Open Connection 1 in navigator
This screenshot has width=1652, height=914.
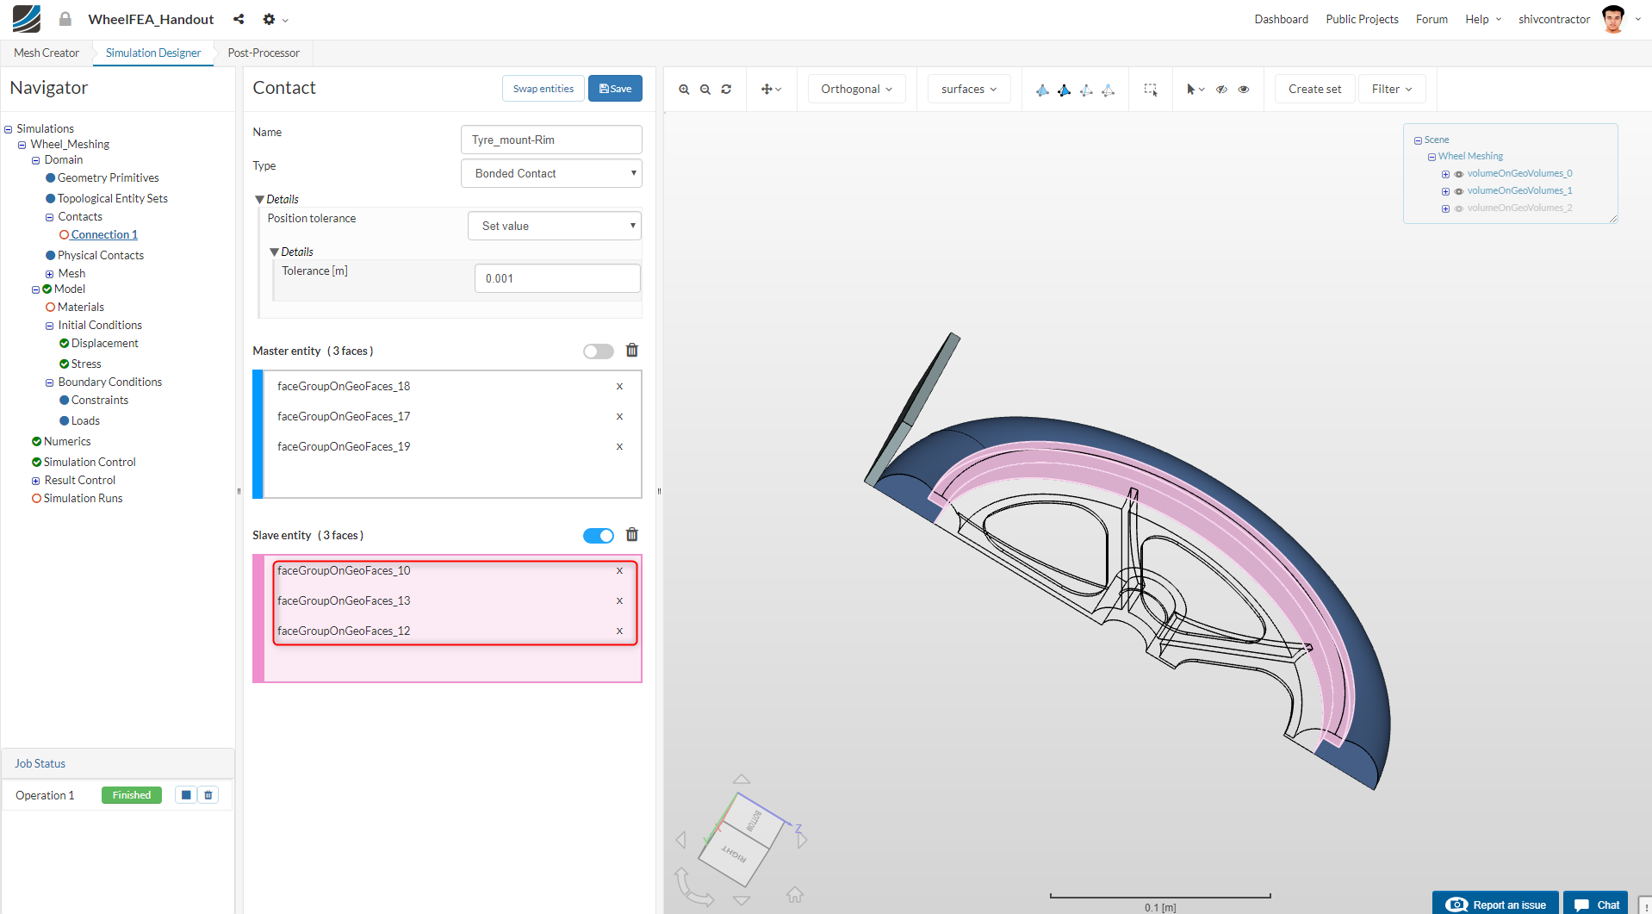click(104, 234)
